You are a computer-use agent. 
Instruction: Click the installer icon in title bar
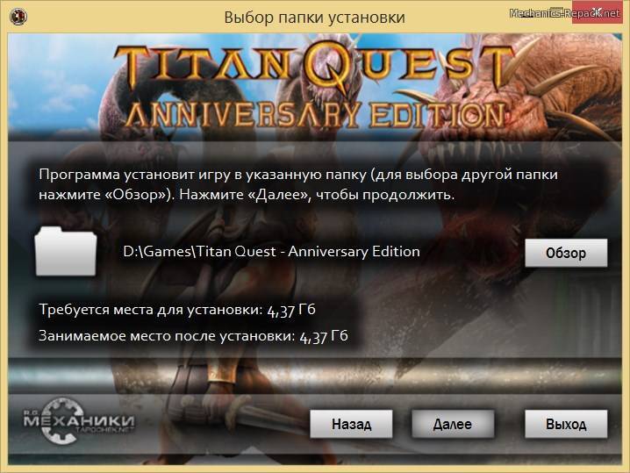pos(18,17)
